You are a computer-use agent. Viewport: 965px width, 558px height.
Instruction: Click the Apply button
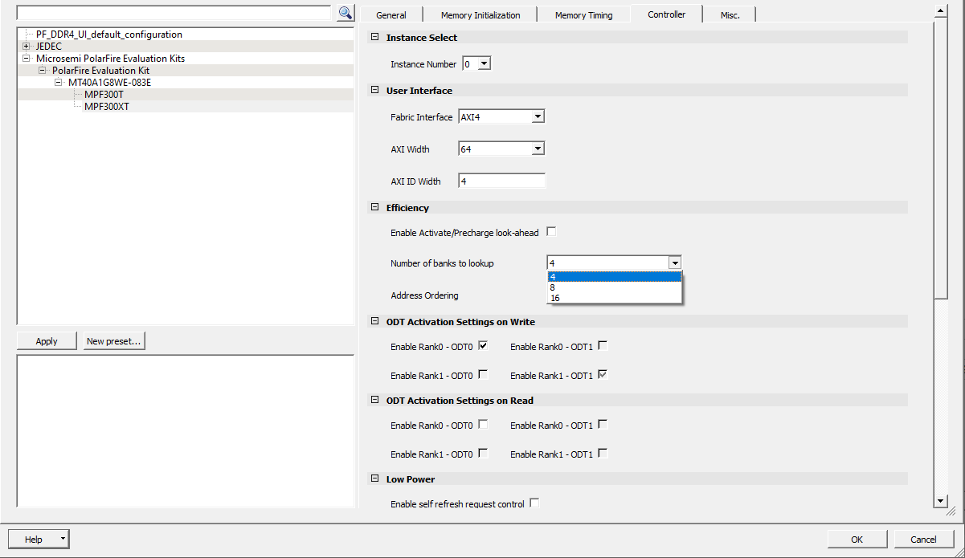[47, 341]
